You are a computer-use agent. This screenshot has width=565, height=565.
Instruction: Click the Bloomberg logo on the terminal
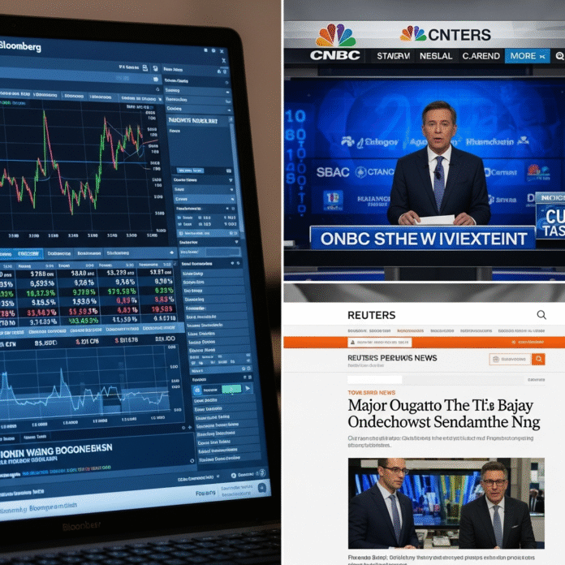pos(20,47)
